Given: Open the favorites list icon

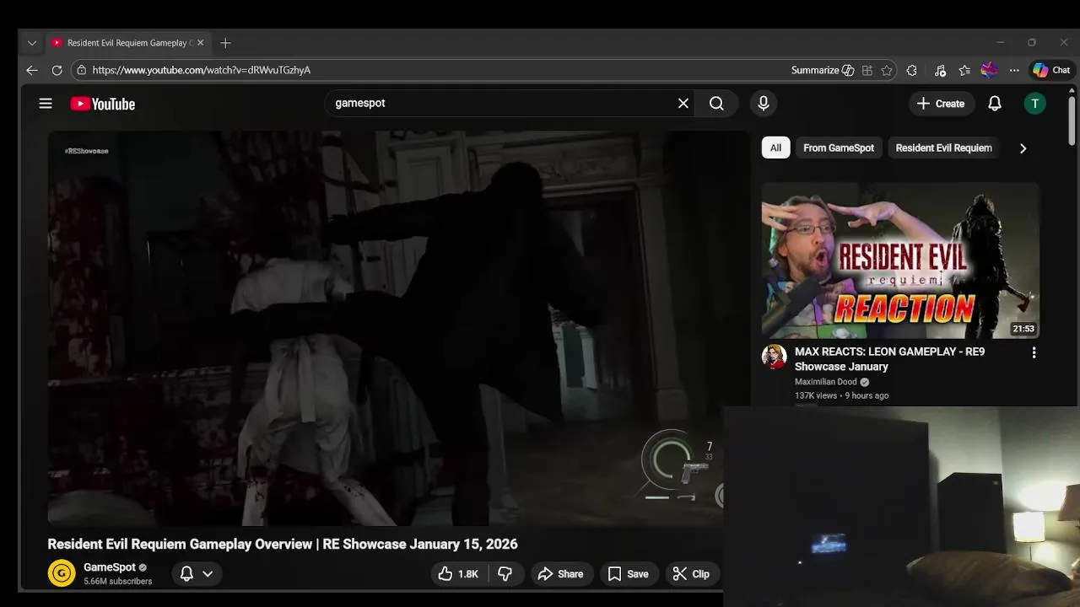Looking at the screenshot, I should (x=964, y=71).
